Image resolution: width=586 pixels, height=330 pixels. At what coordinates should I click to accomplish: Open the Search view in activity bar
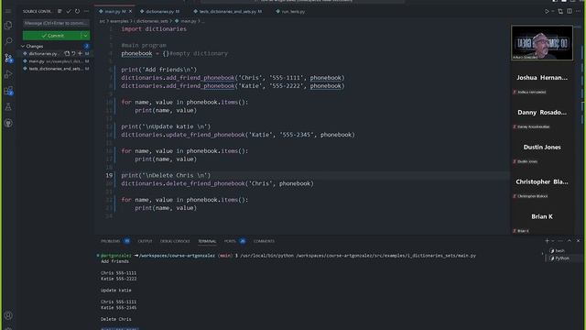click(x=8, y=40)
